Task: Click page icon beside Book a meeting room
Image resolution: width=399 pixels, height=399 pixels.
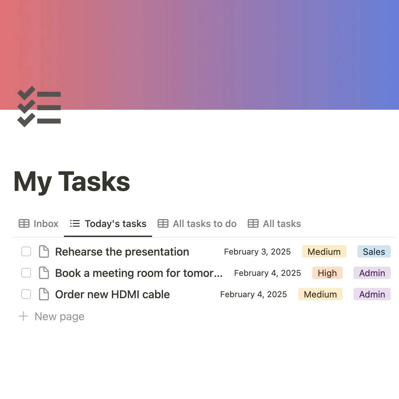Action: (44, 273)
